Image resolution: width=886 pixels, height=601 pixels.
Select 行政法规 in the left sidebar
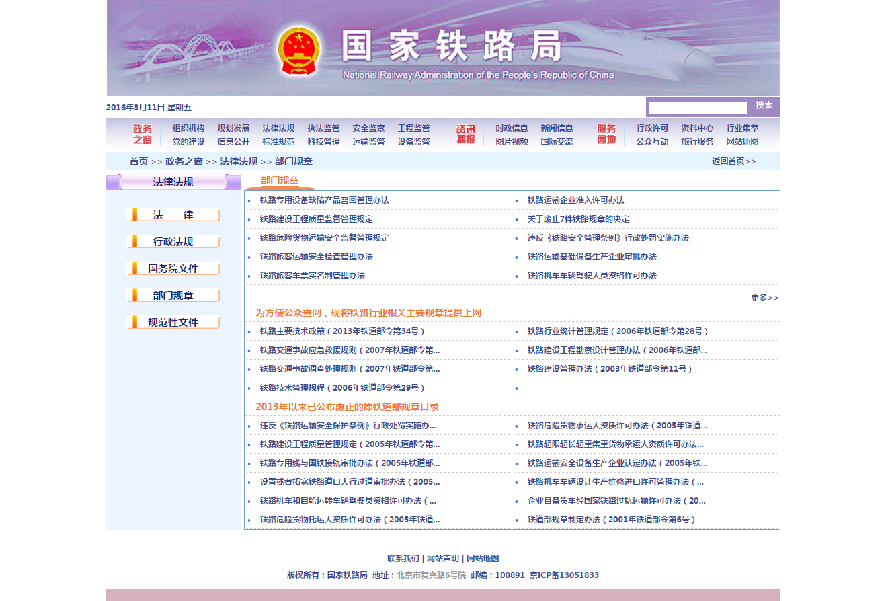tap(173, 242)
